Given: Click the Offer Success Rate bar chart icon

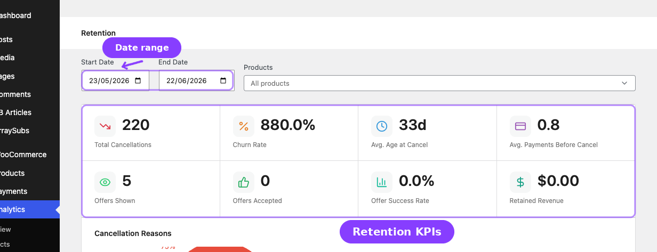Looking at the screenshot, I should [382, 182].
